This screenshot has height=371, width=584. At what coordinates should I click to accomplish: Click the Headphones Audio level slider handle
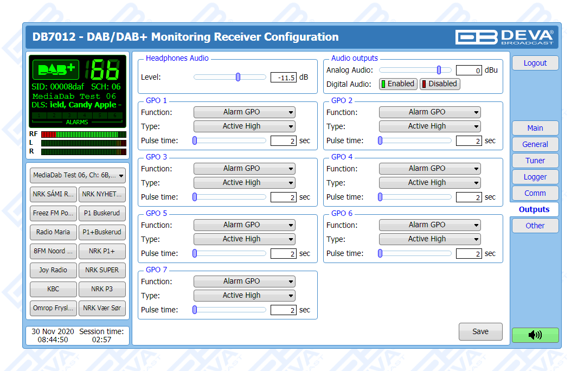[238, 77]
